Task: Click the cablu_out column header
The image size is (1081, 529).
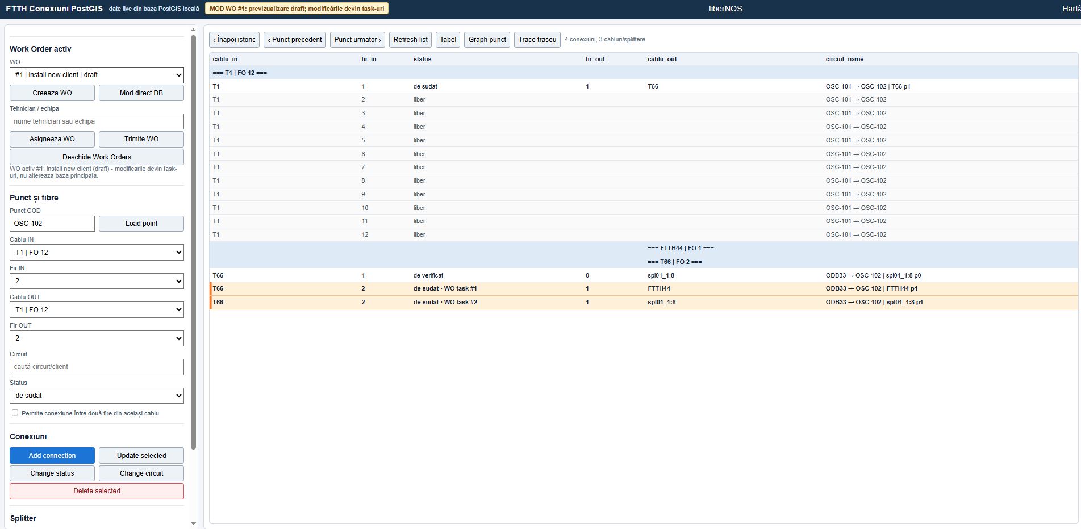Action: pyautogui.click(x=662, y=59)
